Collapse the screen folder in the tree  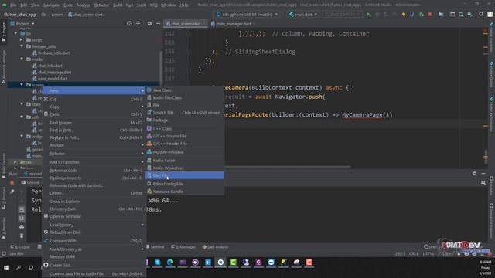[x=22, y=85]
